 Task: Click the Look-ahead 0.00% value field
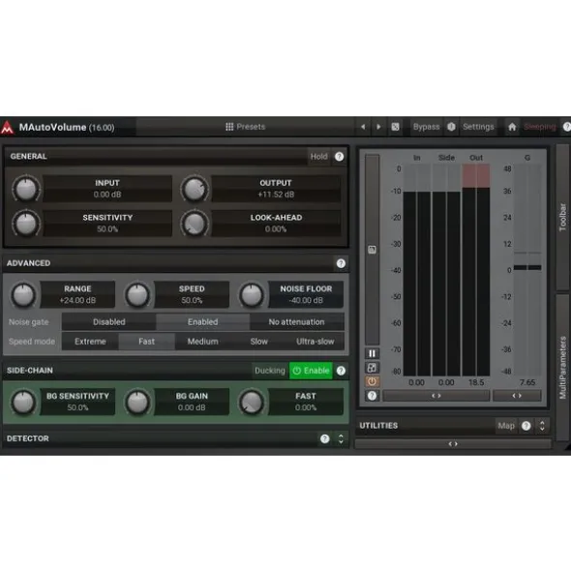pos(276,224)
